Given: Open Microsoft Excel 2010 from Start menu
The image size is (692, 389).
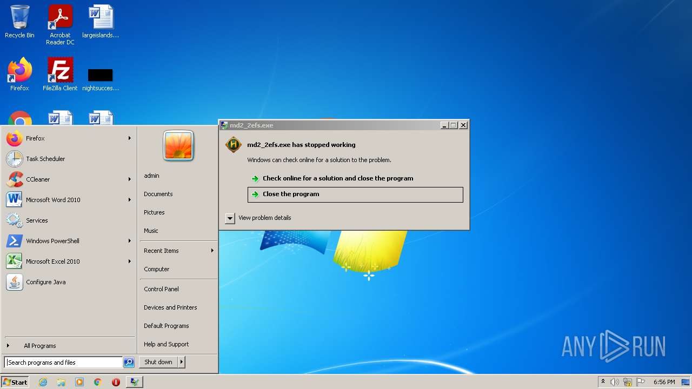Looking at the screenshot, I should click(69, 261).
